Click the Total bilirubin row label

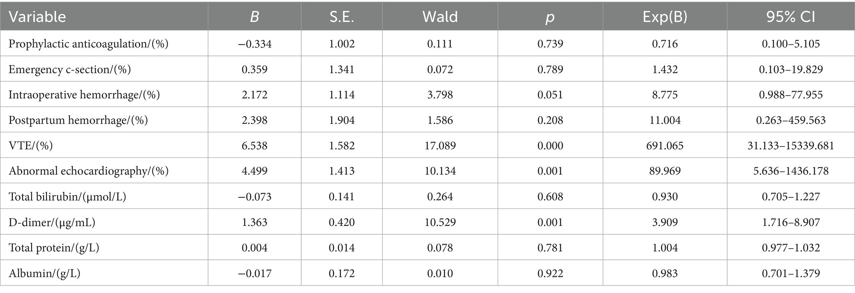tap(67, 197)
